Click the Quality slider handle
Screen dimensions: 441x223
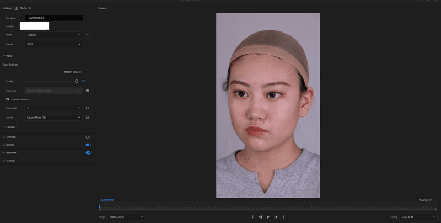(x=77, y=81)
